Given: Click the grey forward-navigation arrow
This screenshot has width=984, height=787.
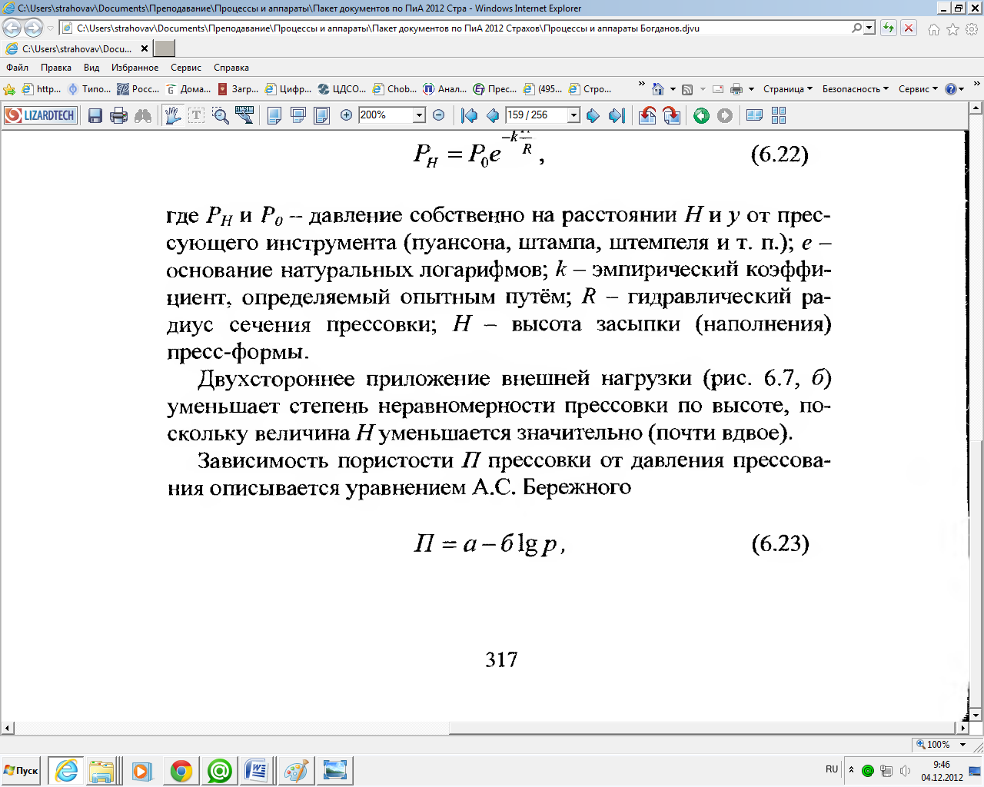Looking at the screenshot, I should tap(725, 115).
